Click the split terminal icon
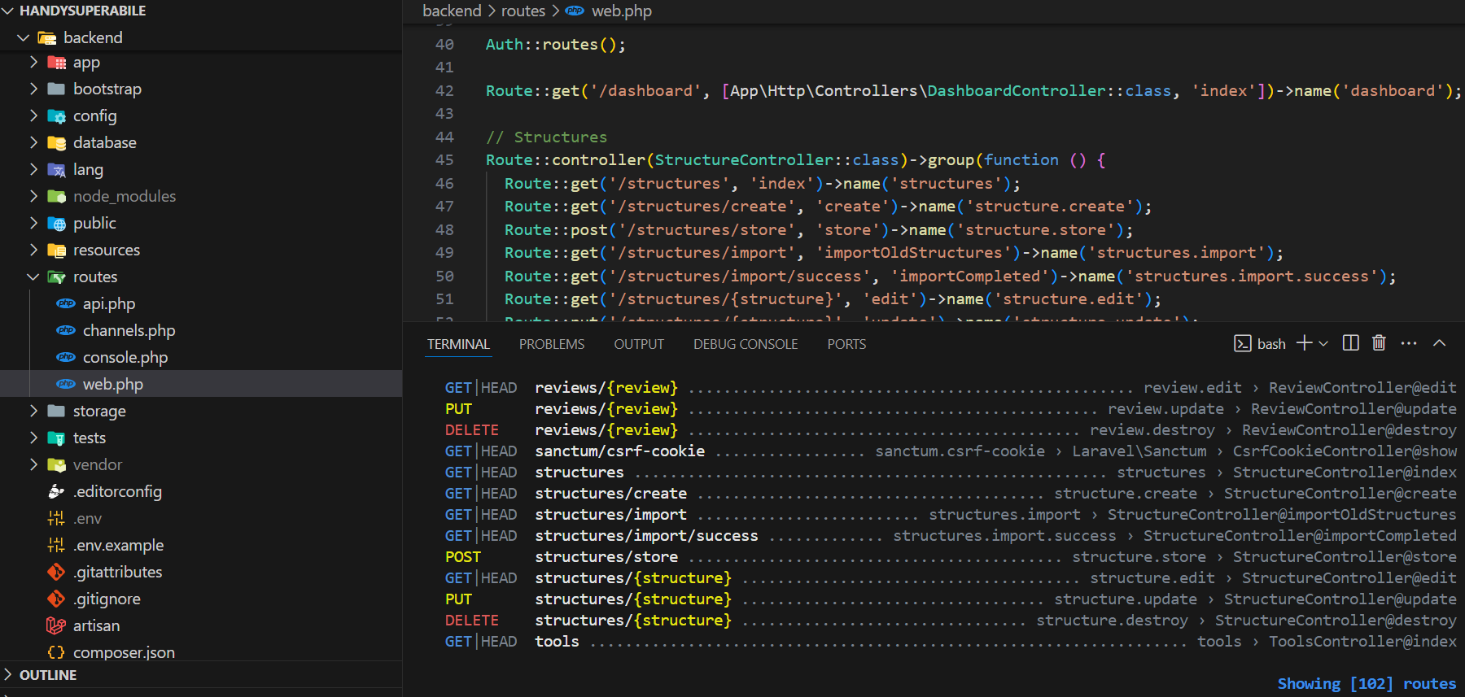Image resolution: width=1465 pixels, height=697 pixels. point(1350,343)
